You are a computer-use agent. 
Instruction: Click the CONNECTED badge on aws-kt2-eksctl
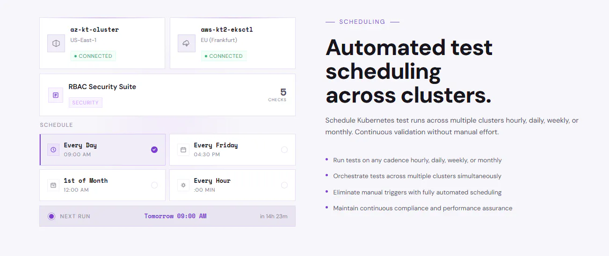pyautogui.click(x=224, y=56)
